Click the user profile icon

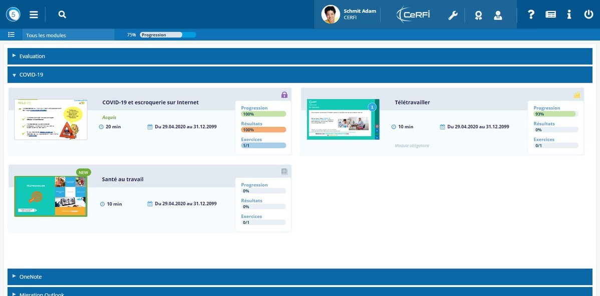498,16
